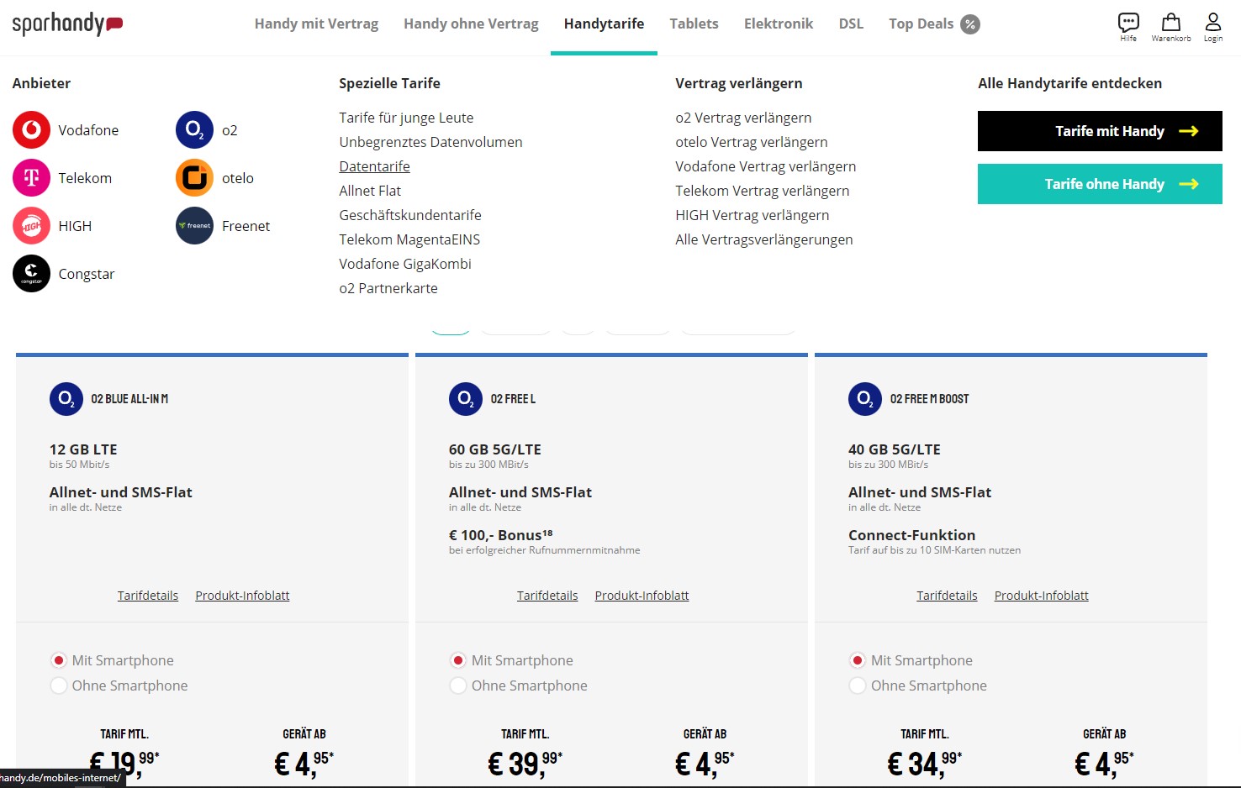Open Geschäftskundentarife link

tap(410, 215)
